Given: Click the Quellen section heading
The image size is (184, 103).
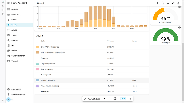Looking at the screenshot, I should pyautogui.click(x=40, y=36).
